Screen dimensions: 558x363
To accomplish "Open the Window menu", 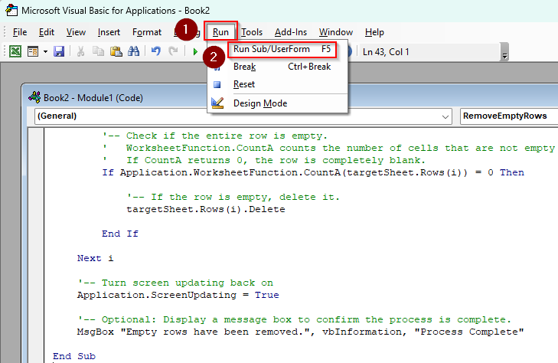I will pyautogui.click(x=335, y=32).
